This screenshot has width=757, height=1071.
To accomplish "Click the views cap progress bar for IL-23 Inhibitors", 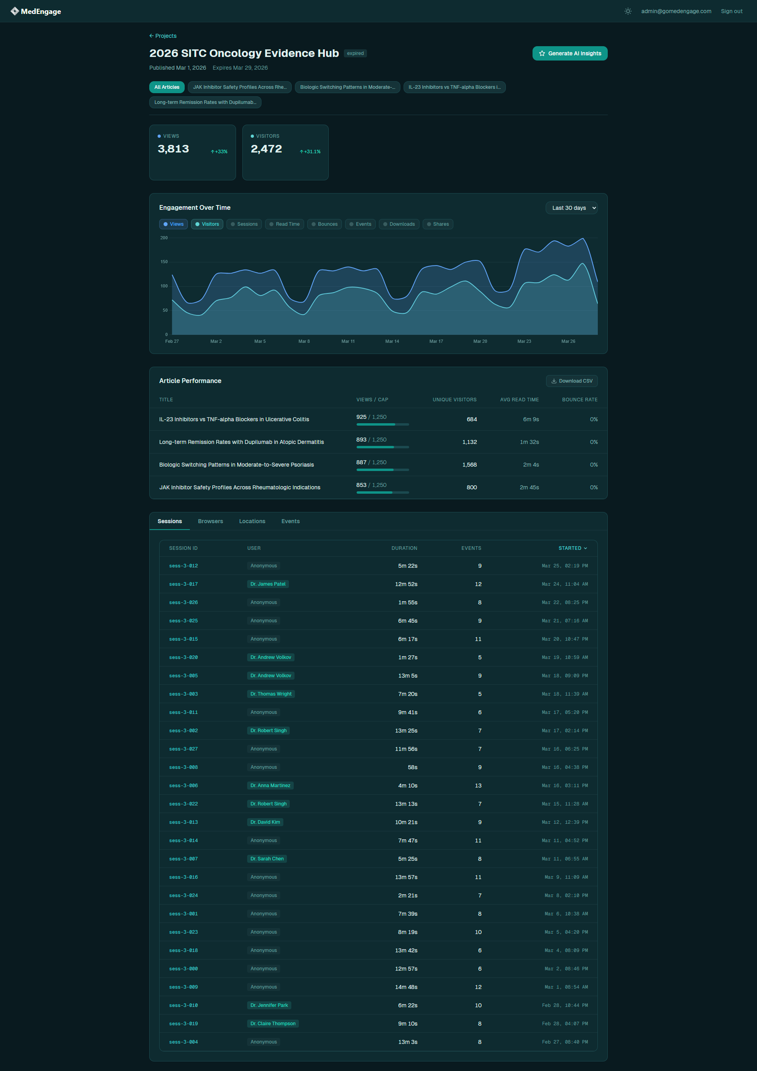I will (382, 424).
